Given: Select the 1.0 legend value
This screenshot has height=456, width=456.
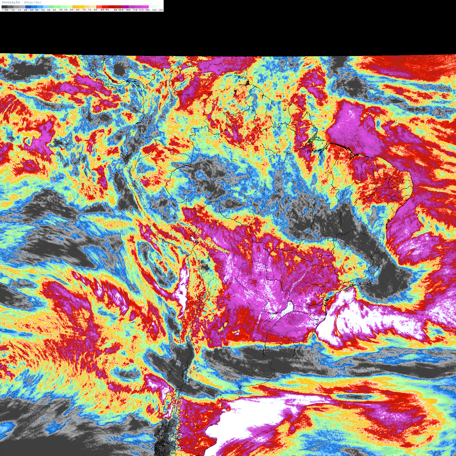Looking at the screenshot, I should coord(13,10).
